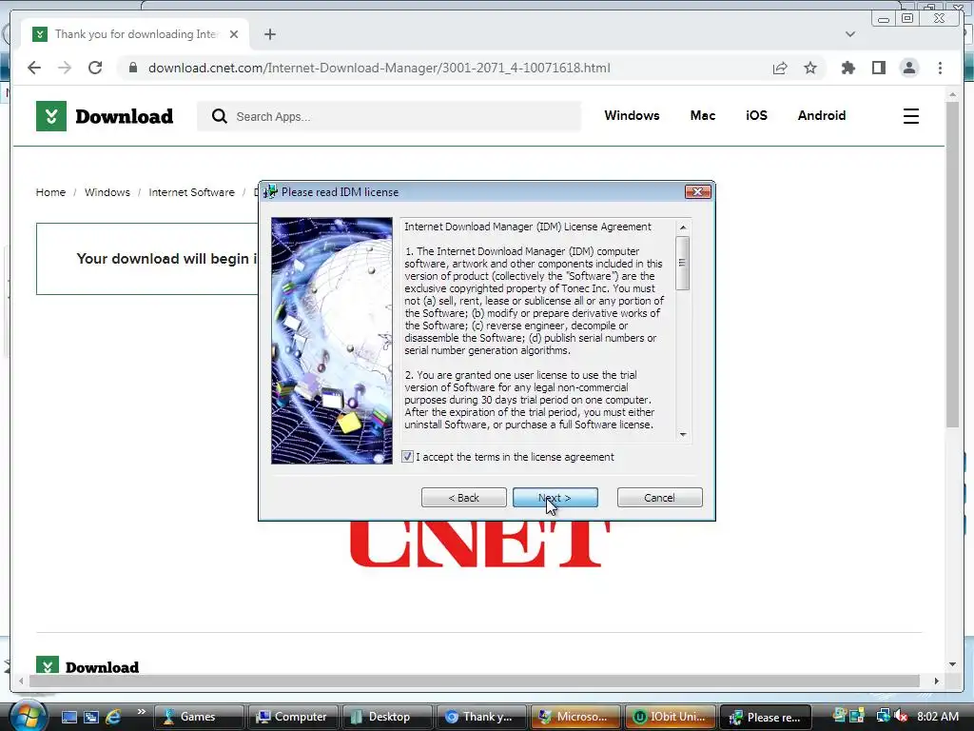The height and width of the screenshot is (731, 974).
Task: Click the IDM icon in dialog title bar
Action: pos(270,192)
